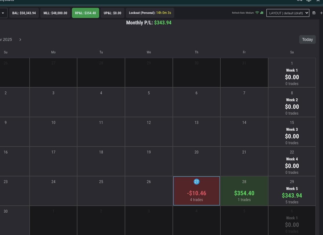
Task: Select Sunday day 16
Action: (14, 161)
